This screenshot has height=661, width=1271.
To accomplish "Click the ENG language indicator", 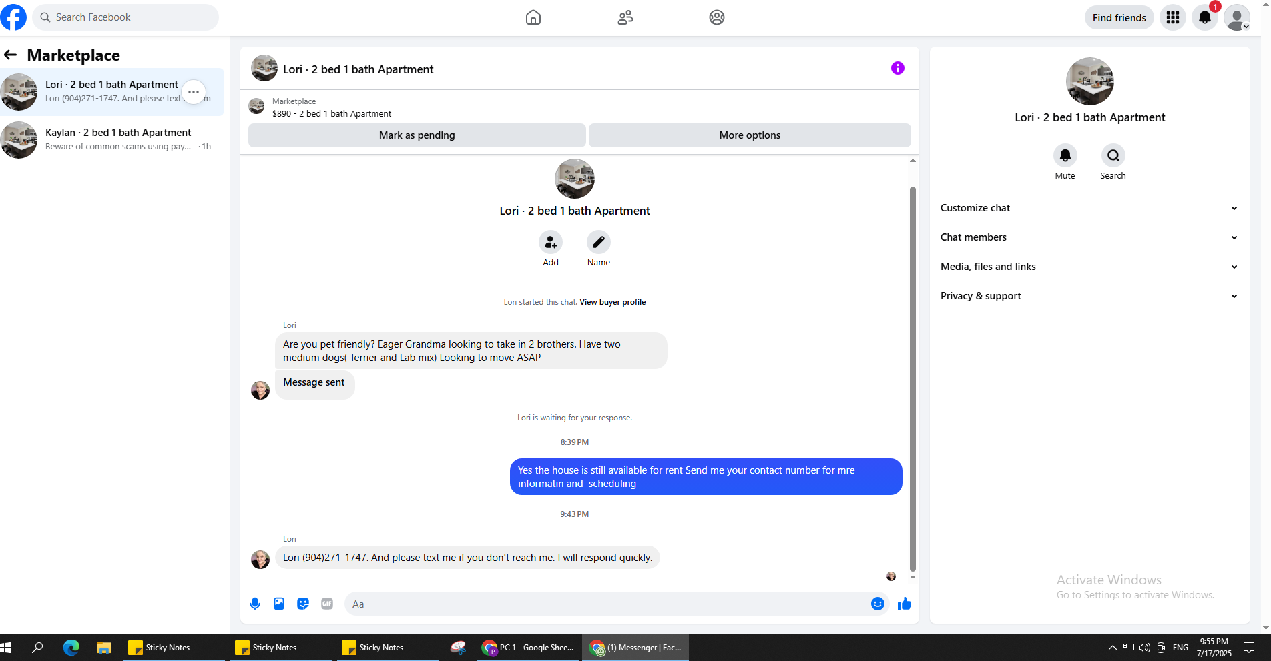I will 1180,647.
